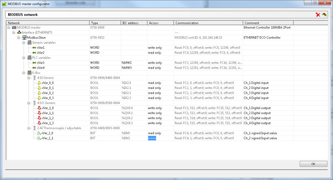Collapse the 2 AI Thermocouple / adjustable node

coord(28,128)
